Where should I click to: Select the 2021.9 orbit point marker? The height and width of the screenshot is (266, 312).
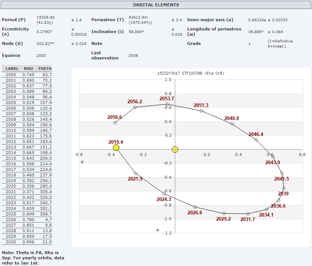pos(135,173)
